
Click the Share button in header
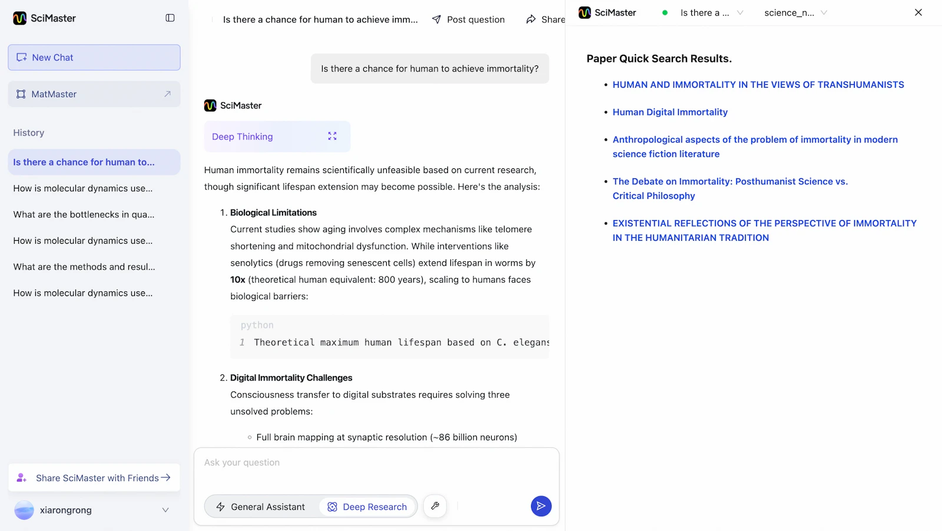pyautogui.click(x=546, y=19)
